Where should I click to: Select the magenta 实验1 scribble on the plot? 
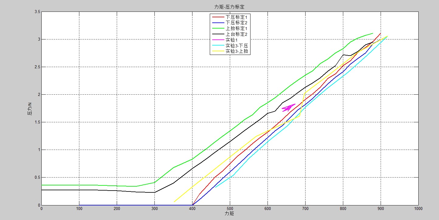288,108
